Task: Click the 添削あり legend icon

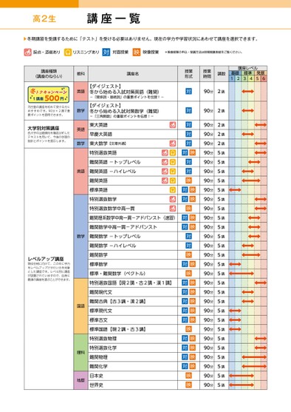Action: click(28, 52)
